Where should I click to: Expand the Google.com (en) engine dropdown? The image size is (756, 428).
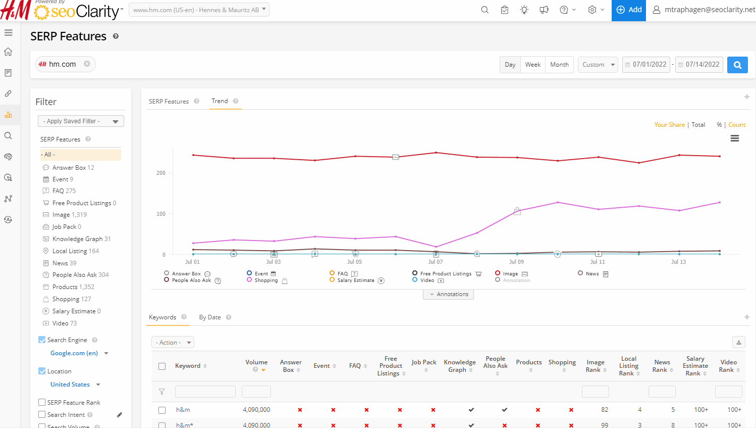pyautogui.click(x=79, y=353)
